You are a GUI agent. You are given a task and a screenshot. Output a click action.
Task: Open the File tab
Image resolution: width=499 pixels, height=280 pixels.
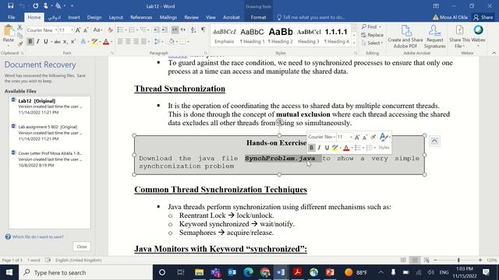(x=12, y=17)
